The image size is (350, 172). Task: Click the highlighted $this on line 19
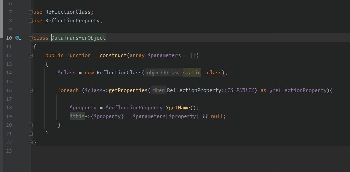(x=77, y=116)
